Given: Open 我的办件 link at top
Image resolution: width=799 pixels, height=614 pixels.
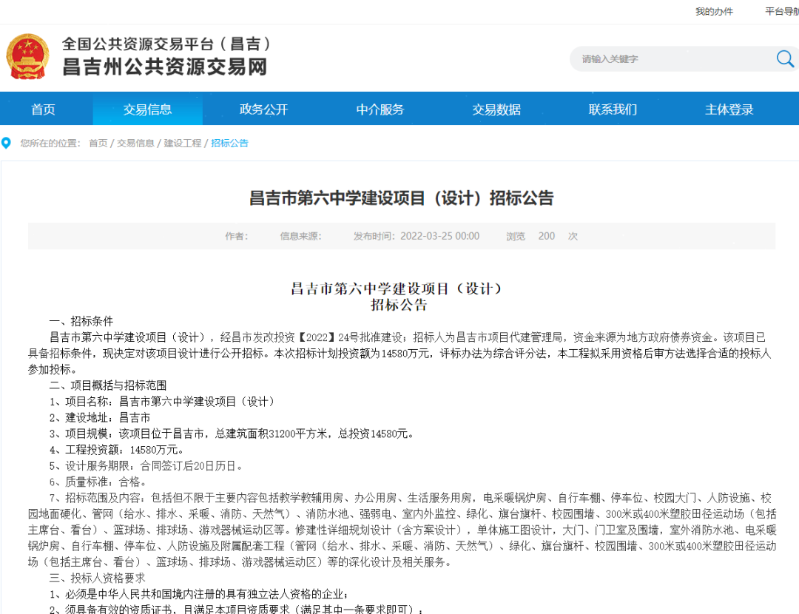Looking at the screenshot, I should pyautogui.click(x=714, y=12).
